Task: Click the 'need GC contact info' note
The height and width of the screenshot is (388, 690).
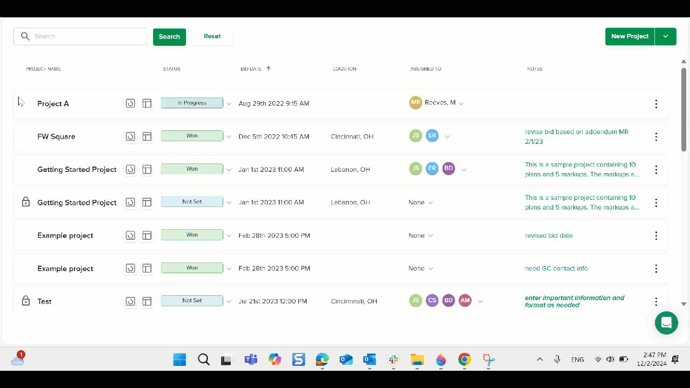Action: click(x=556, y=268)
